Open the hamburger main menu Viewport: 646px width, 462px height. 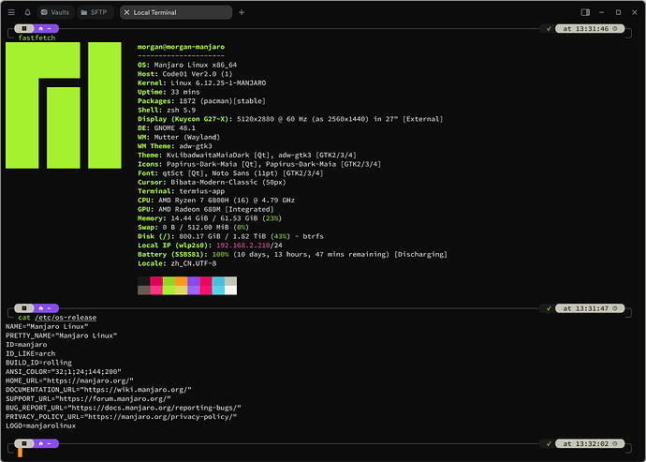coord(11,12)
